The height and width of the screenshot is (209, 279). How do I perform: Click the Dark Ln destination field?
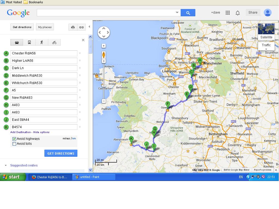[44, 68]
